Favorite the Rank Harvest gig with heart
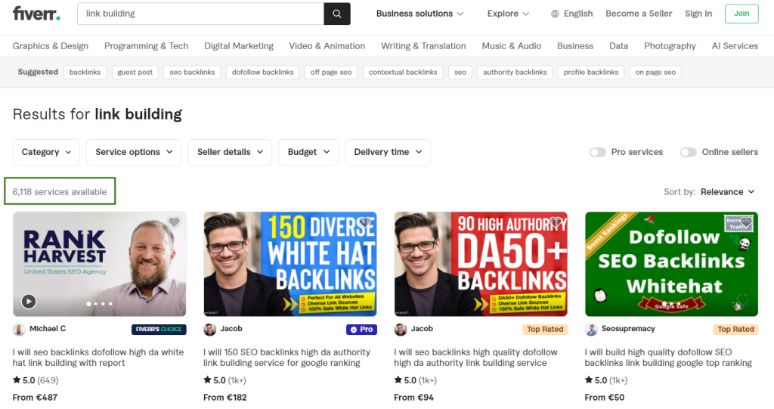This screenshot has width=774, height=409. (x=174, y=222)
